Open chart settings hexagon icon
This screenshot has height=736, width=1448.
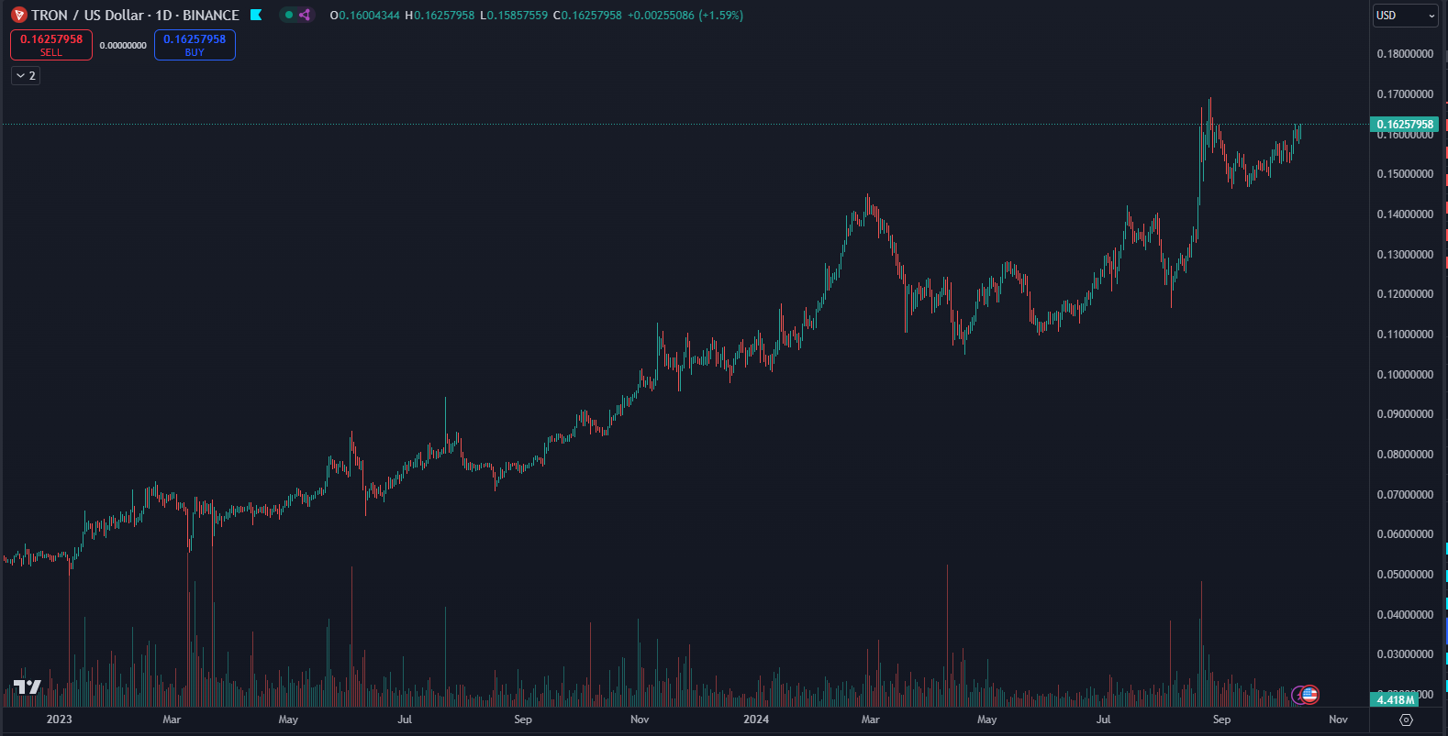tap(1406, 720)
